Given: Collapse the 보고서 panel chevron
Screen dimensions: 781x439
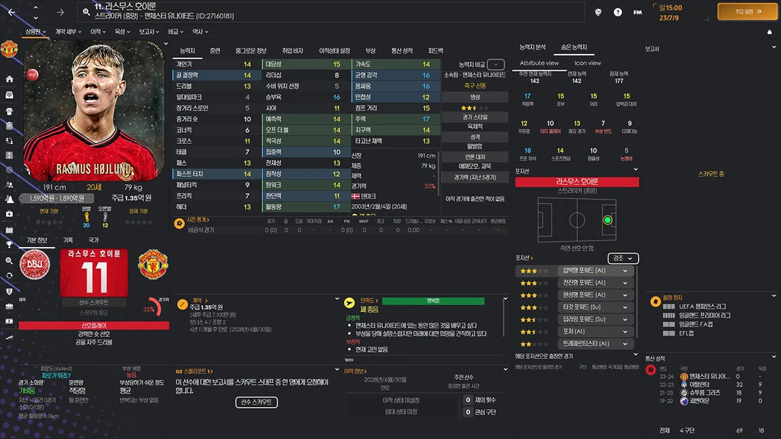Looking at the screenshot, I should (775, 48).
